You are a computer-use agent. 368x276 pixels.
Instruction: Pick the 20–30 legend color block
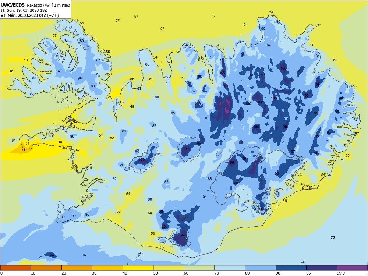(x=77, y=268)
